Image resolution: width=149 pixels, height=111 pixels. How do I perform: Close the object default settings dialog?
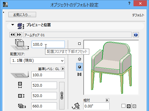[140, 4]
